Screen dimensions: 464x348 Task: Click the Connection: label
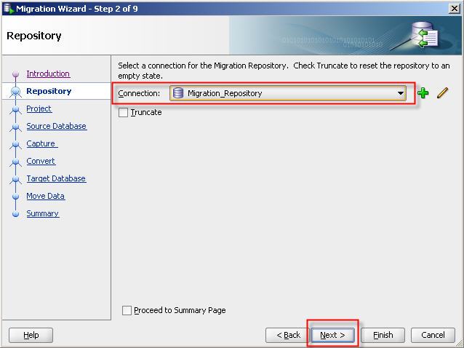(139, 93)
